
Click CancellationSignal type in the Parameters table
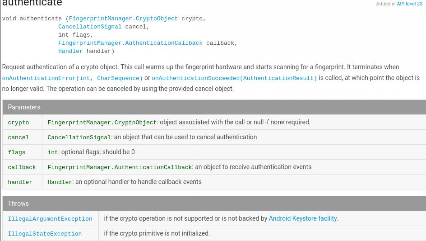pos(79,137)
